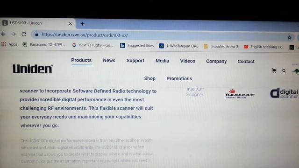The image size is (299, 168).
Task: Bookmark this page with the star icon
Action: 290,37
